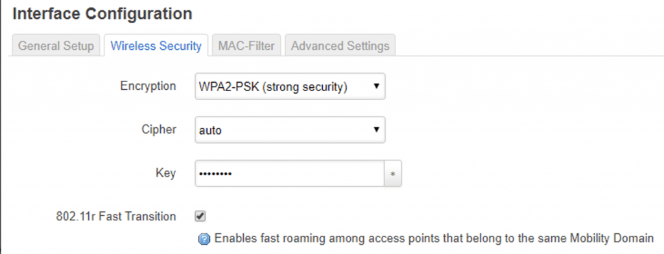
Task: Click the Cipher dropdown arrow
Action: (376, 129)
